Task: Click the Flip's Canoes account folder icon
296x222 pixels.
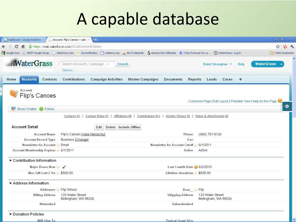Action: tap(14, 94)
